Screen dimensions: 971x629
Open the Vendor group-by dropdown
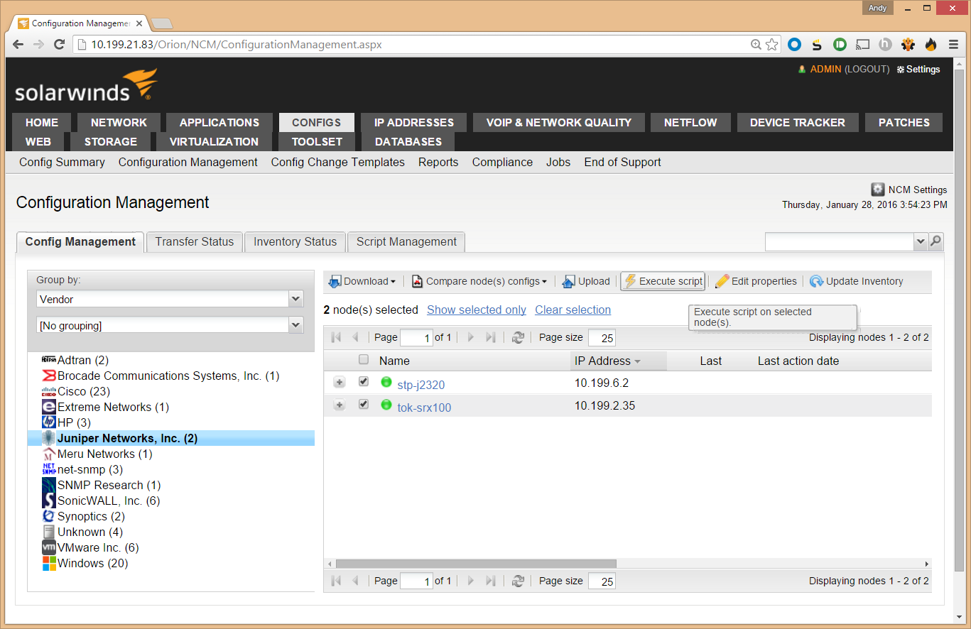click(x=296, y=299)
